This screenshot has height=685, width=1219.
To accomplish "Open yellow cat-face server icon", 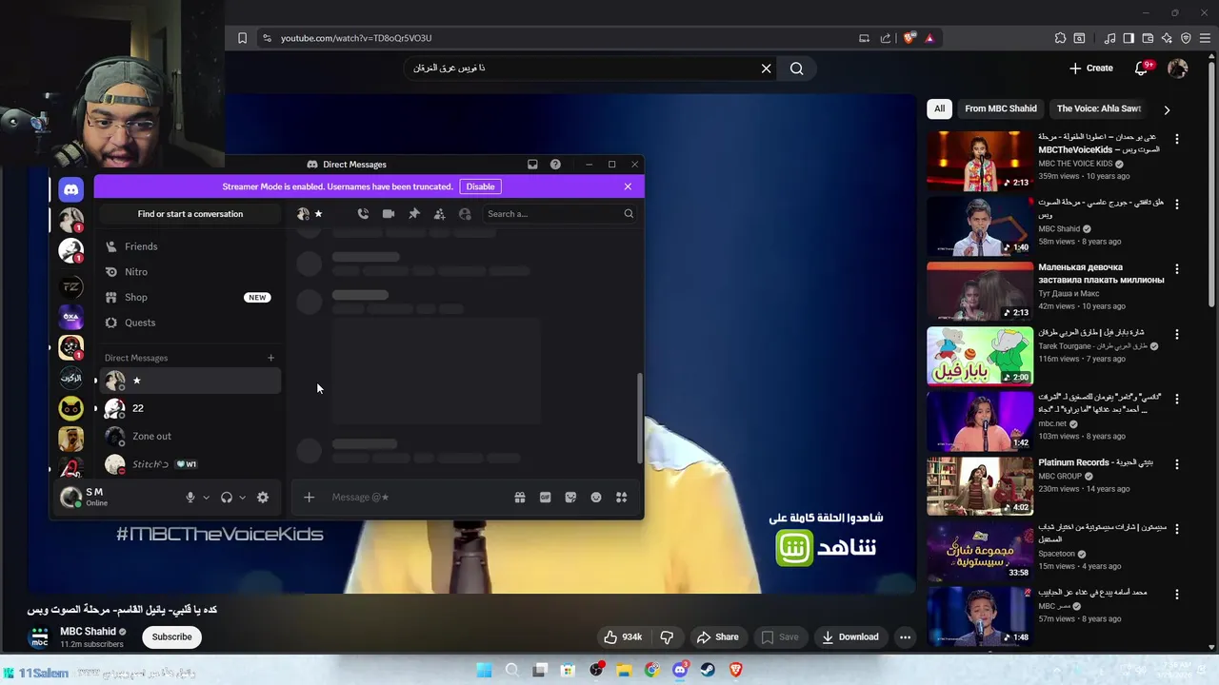I will click(71, 408).
